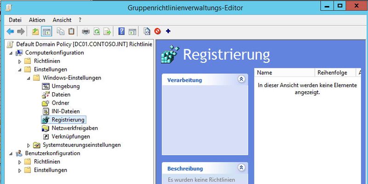Sort by the Reihenfolge column header
Screen dimensions: 368x184
(x=335, y=72)
